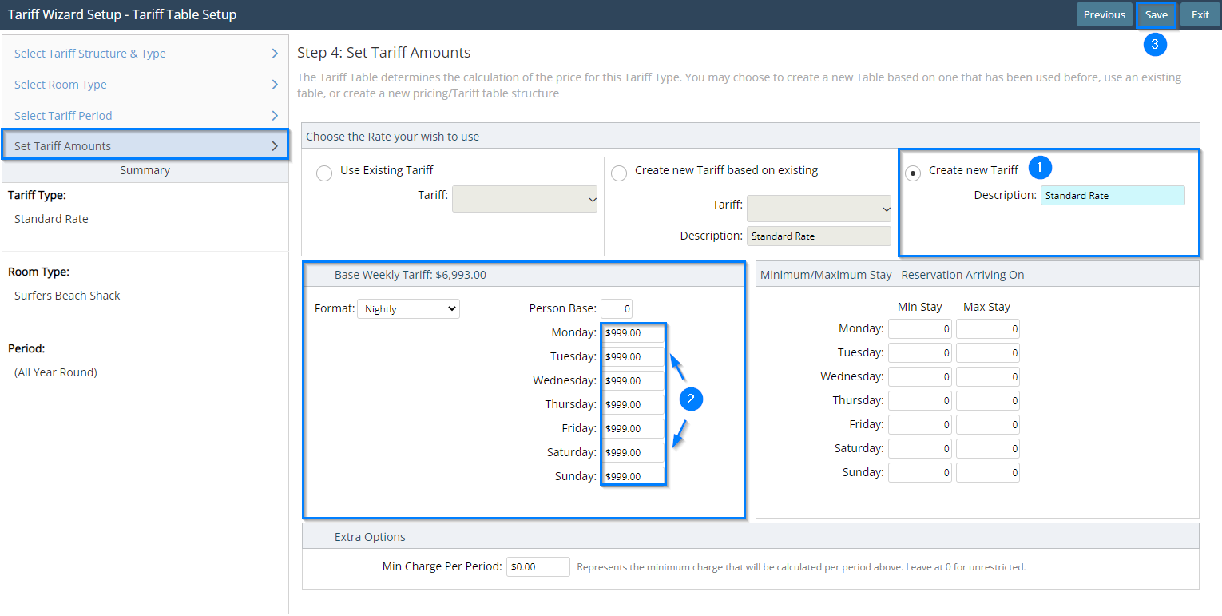The image size is (1222, 616).
Task: Exit the Tariff Wizard
Action: 1200,14
